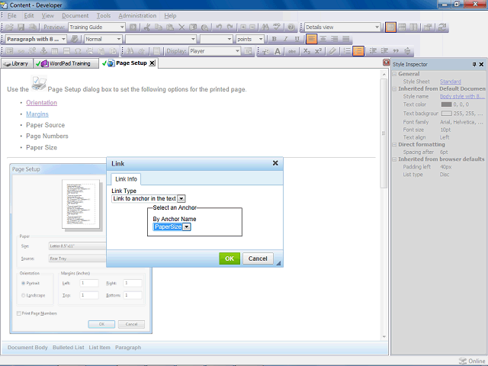Image resolution: width=488 pixels, height=366 pixels.
Task: Click the strikethrough abc icon
Action: pyautogui.click(x=291, y=51)
